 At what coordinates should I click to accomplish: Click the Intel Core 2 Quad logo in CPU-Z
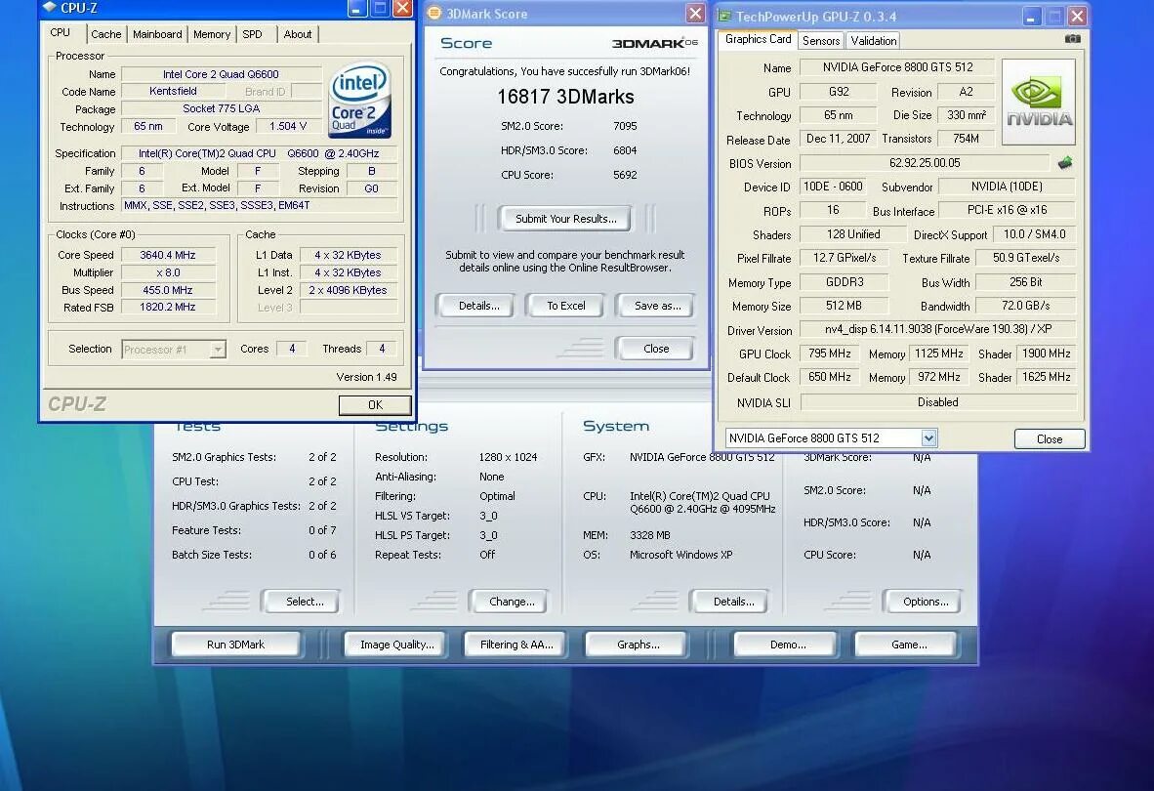(360, 100)
